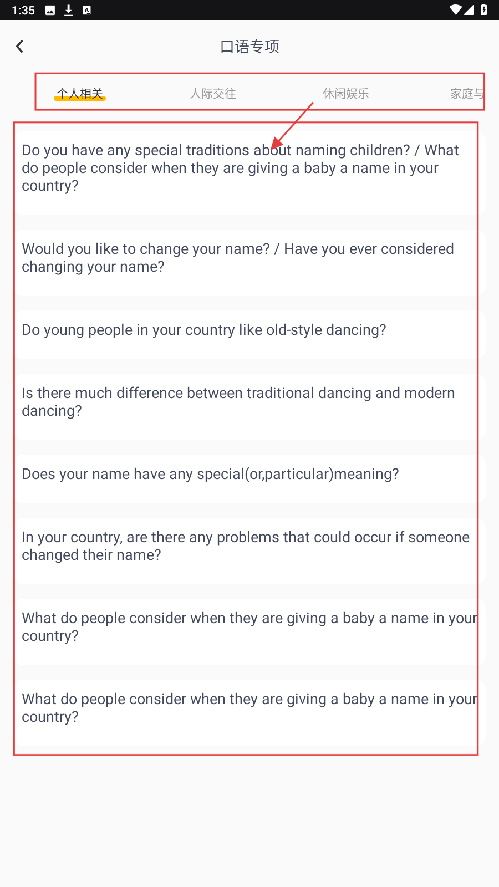Switch to the 人际交往 tab
The image size is (499, 887).
click(x=213, y=94)
